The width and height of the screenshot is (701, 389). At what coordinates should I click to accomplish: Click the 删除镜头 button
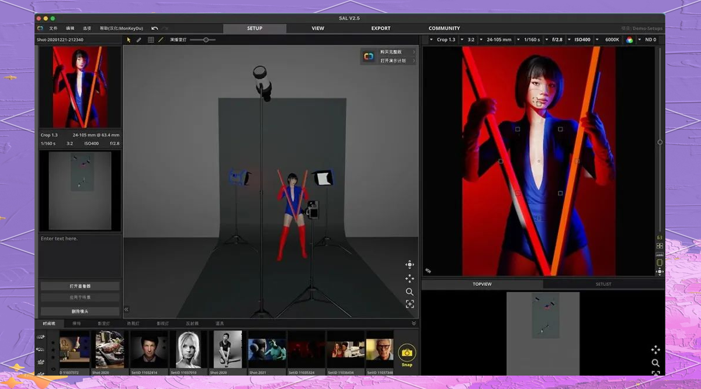[80, 311]
